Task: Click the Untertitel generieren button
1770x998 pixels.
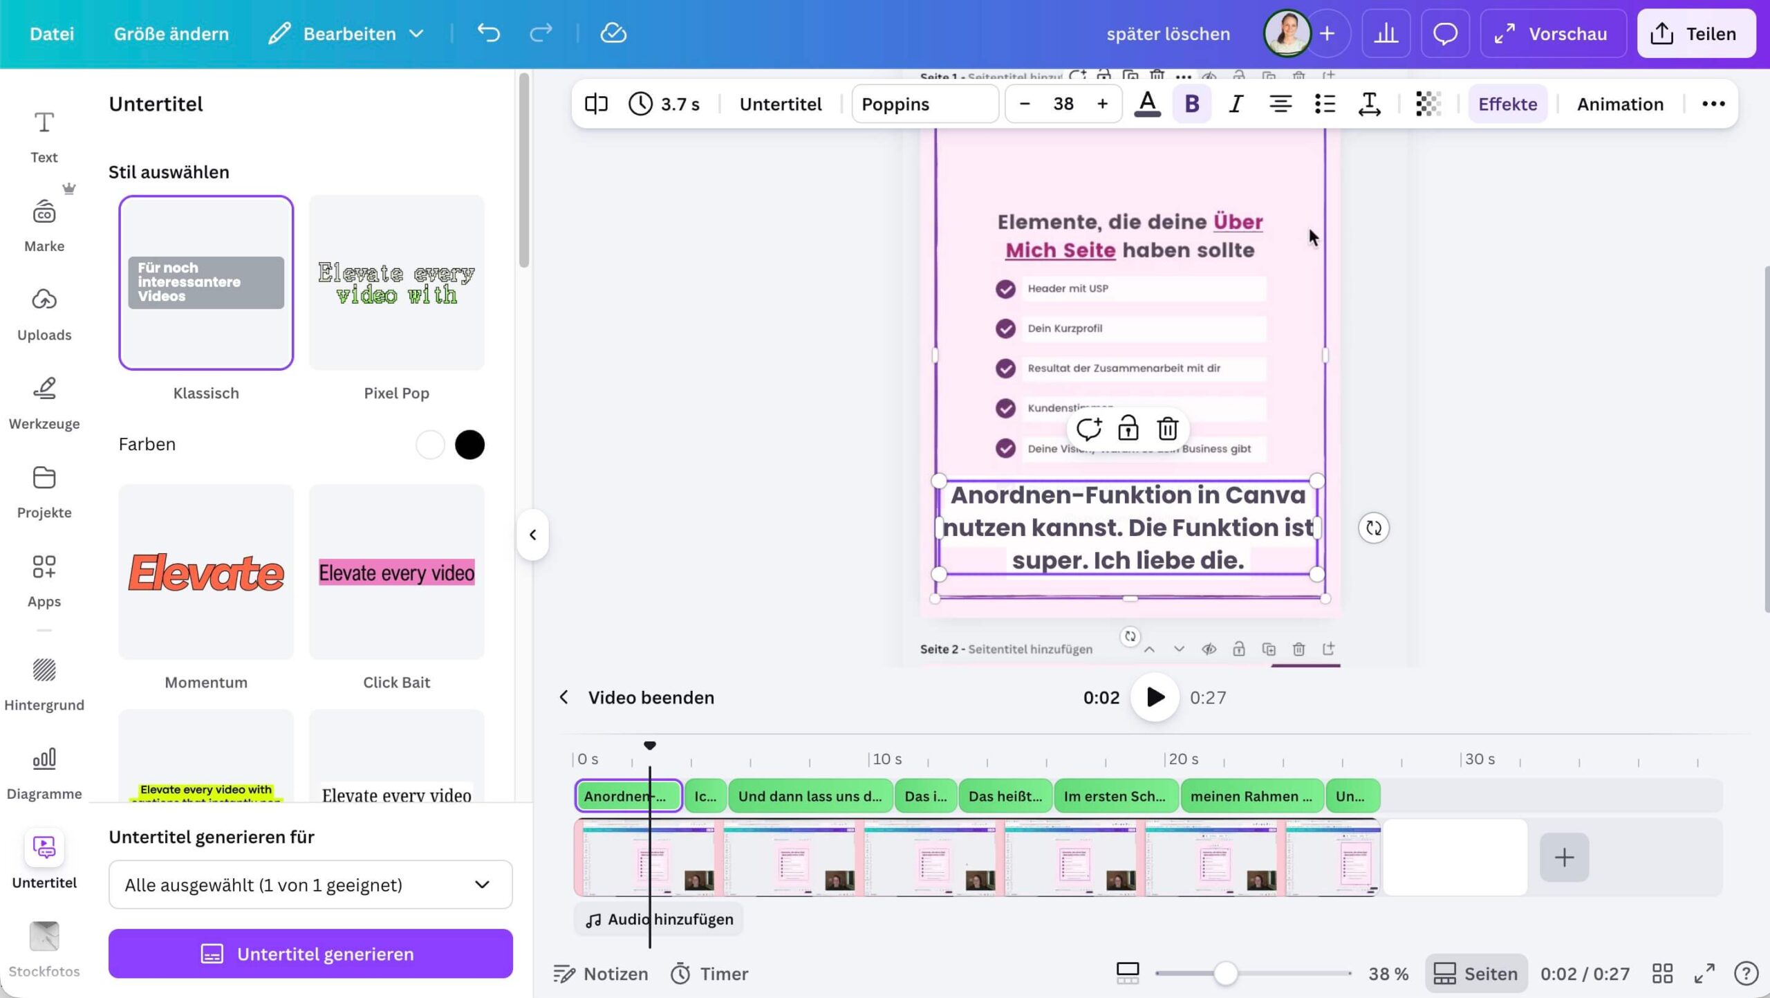Action: click(310, 954)
